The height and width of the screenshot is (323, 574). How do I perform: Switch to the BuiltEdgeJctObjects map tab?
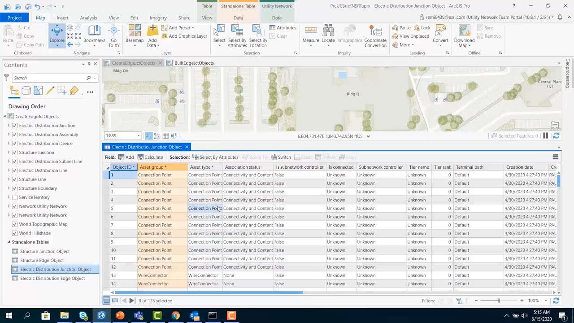pos(194,63)
